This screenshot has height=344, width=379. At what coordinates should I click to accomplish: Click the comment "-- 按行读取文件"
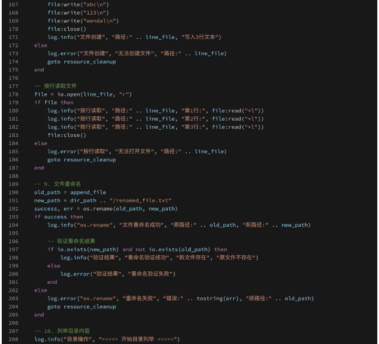tap(55, 86)
